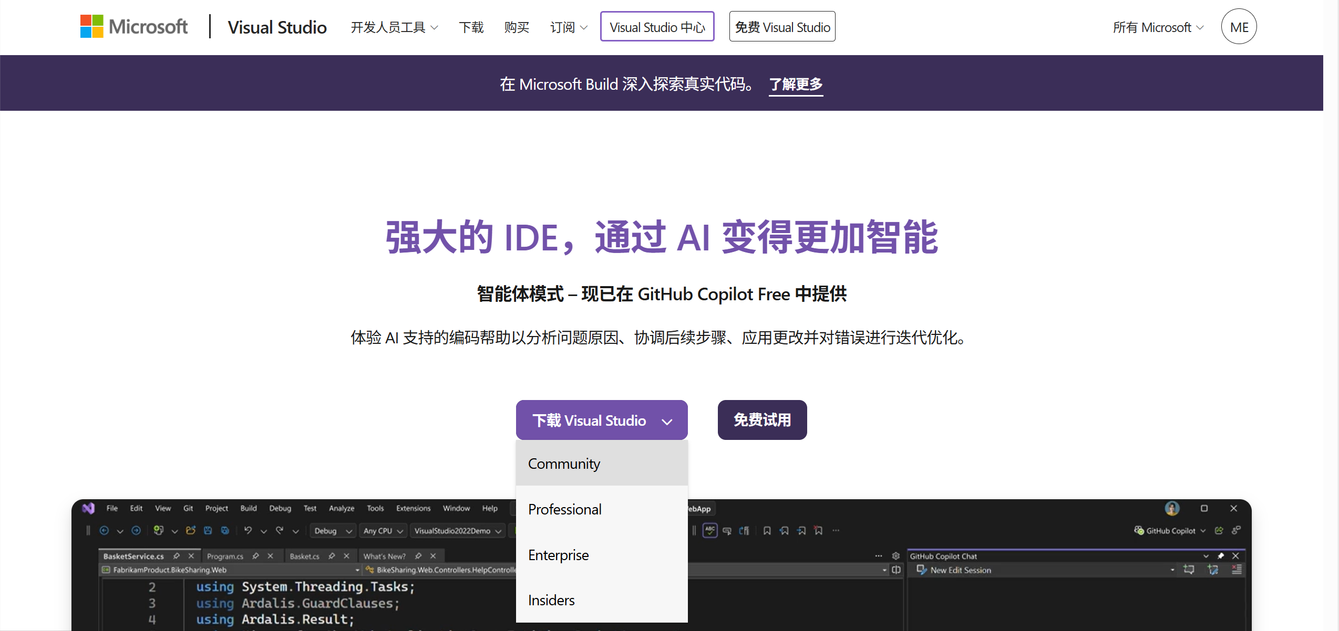The width and height of the screenshot is (1339, 631).
Task: Click the editor settings gear icon
Action: coord(896,556)
